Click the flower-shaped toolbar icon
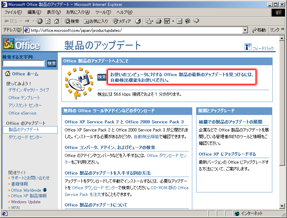 click(x=188, y=21)
